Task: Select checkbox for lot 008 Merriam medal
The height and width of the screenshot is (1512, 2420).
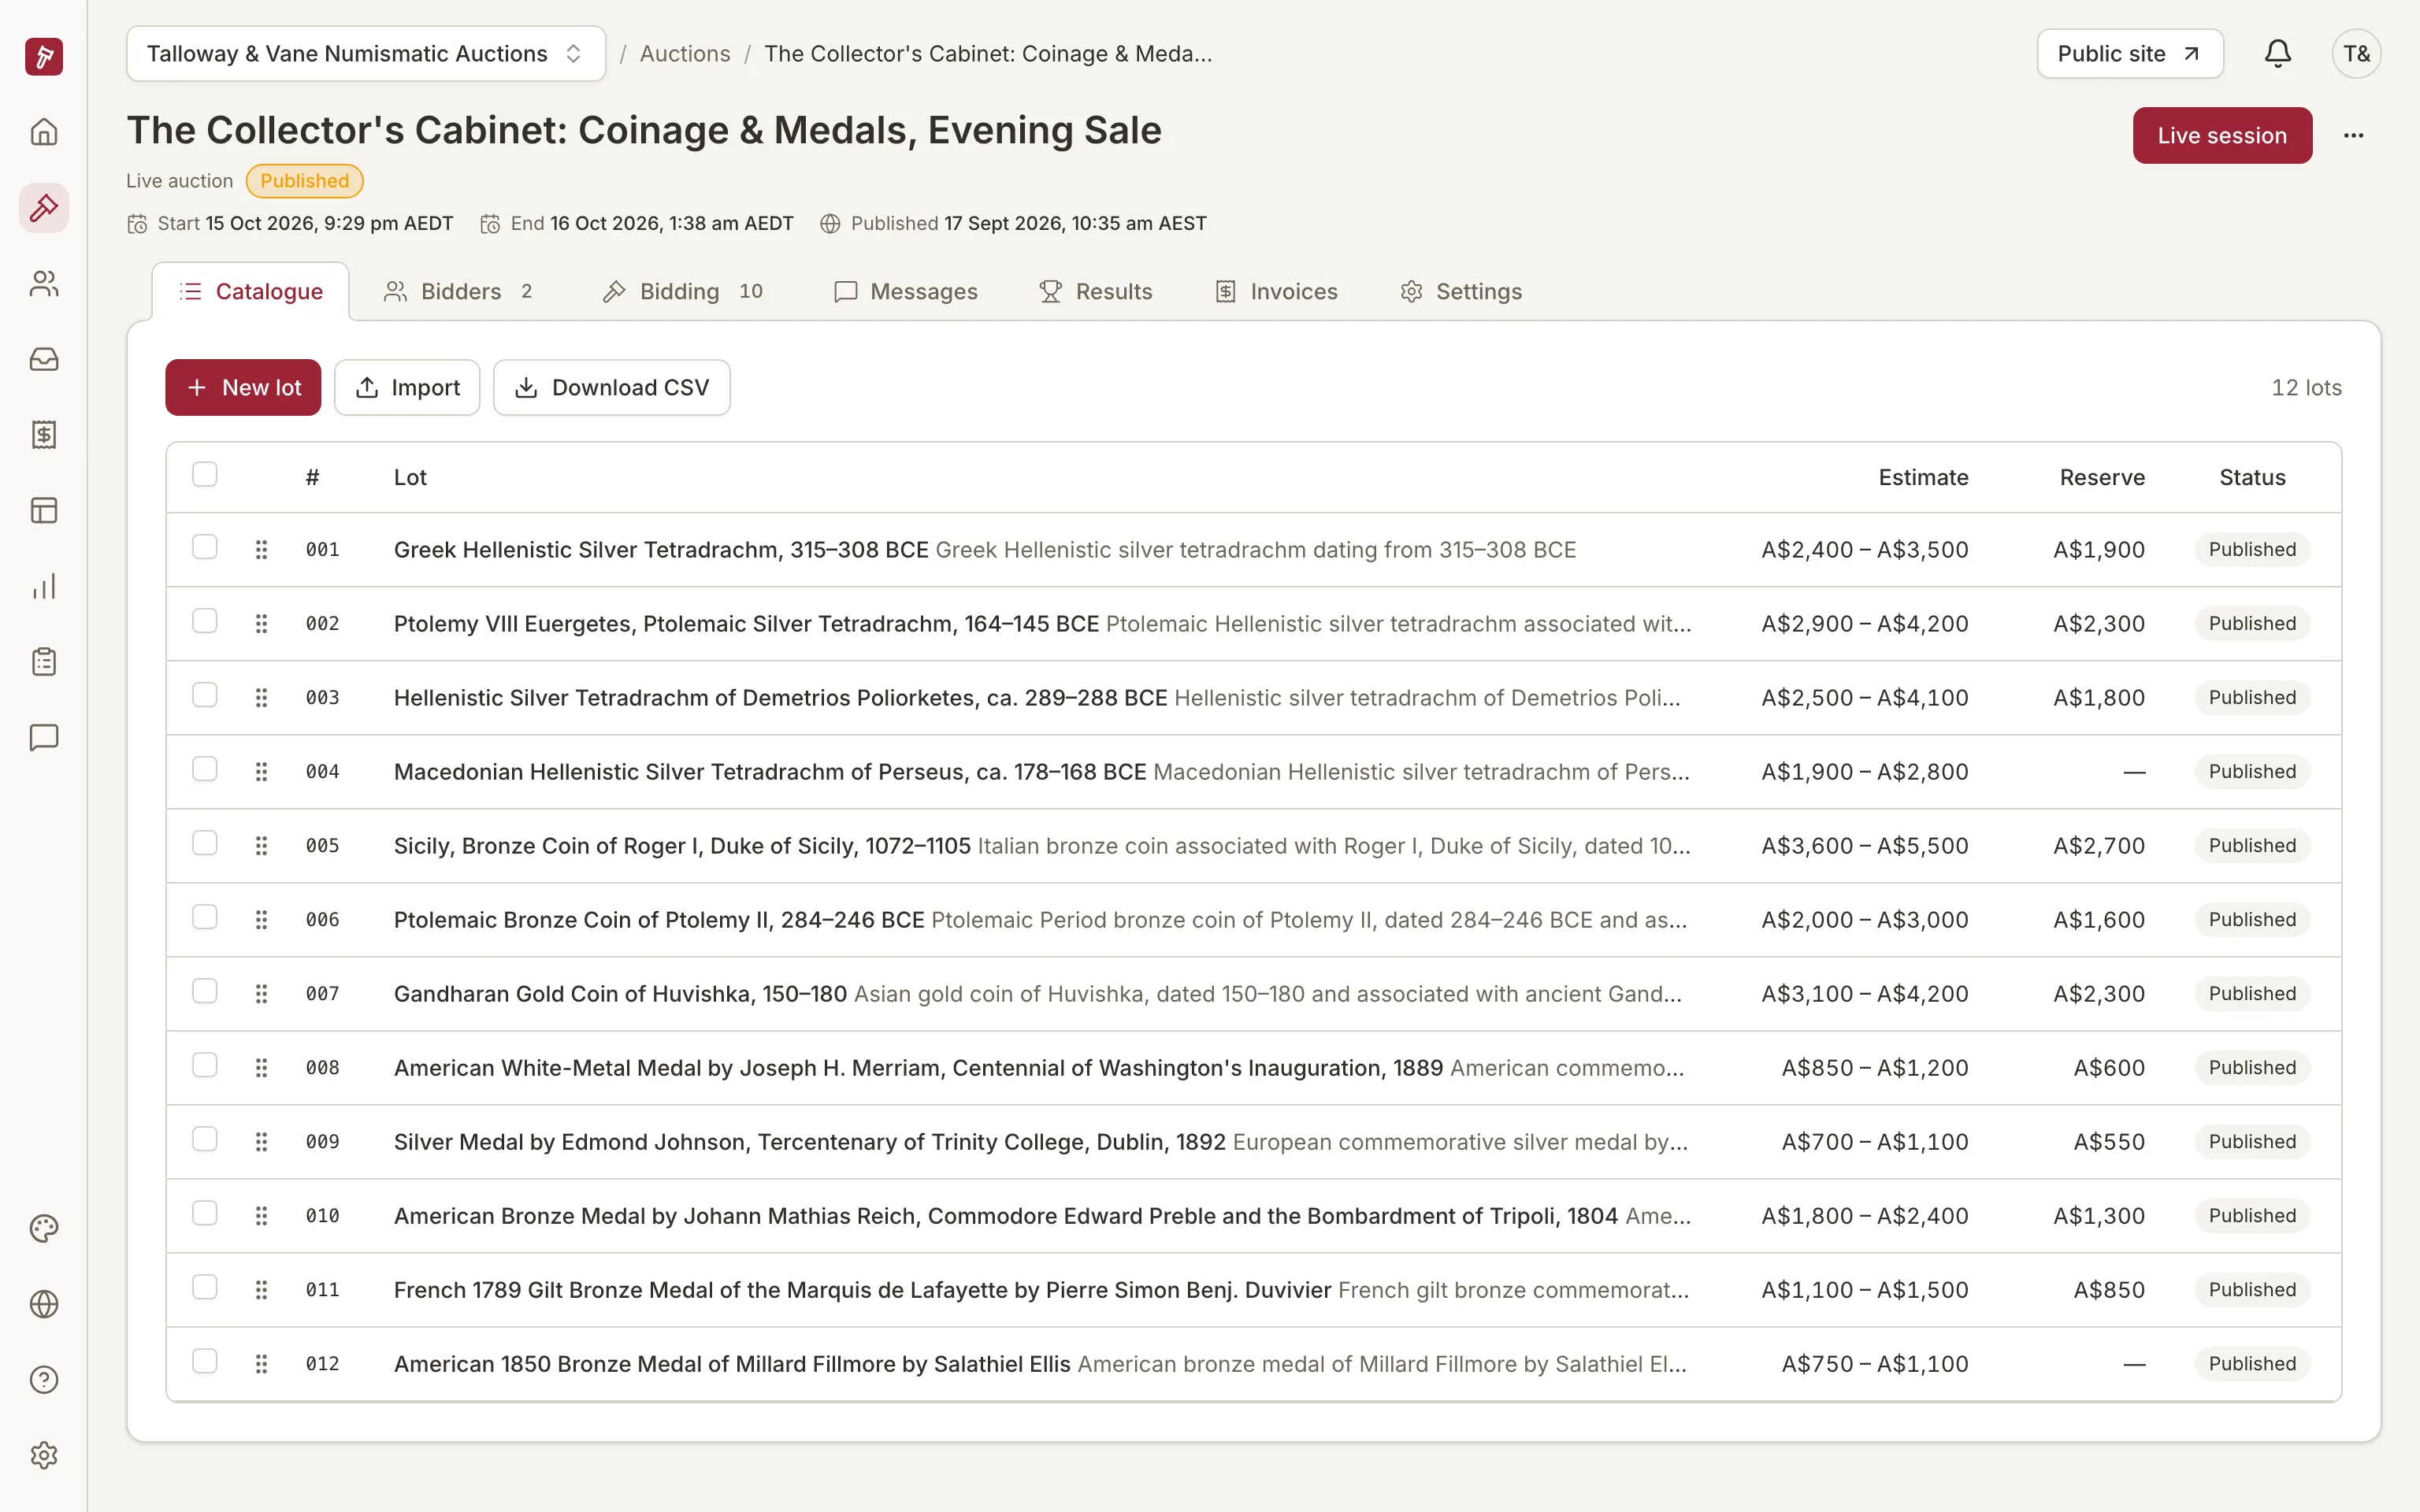Action: coord(205,1065)
